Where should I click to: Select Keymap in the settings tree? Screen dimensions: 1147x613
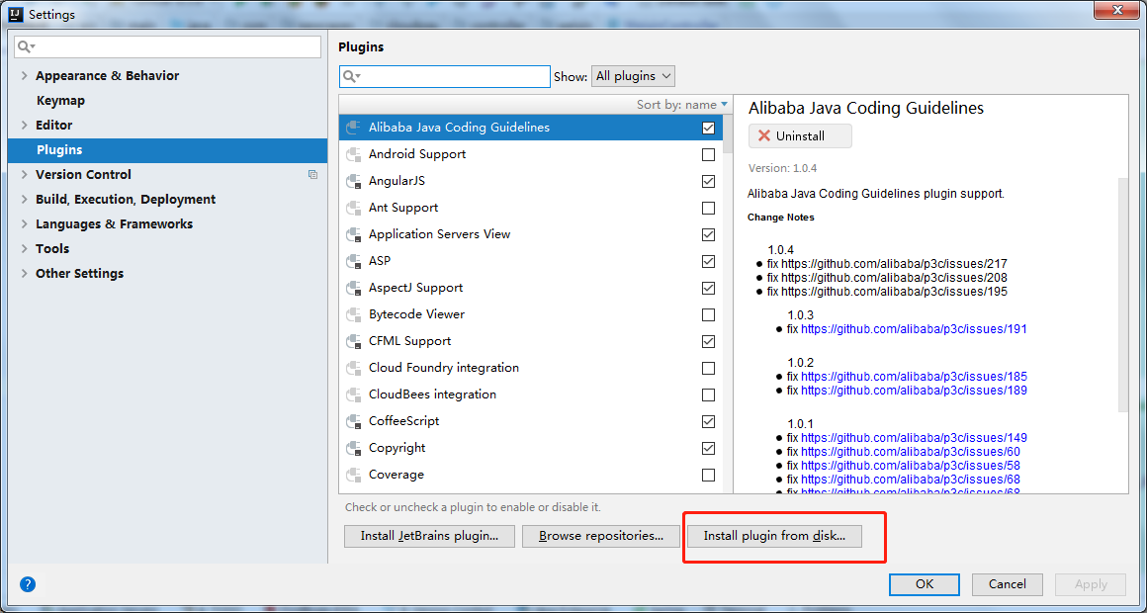coord(60,100)
